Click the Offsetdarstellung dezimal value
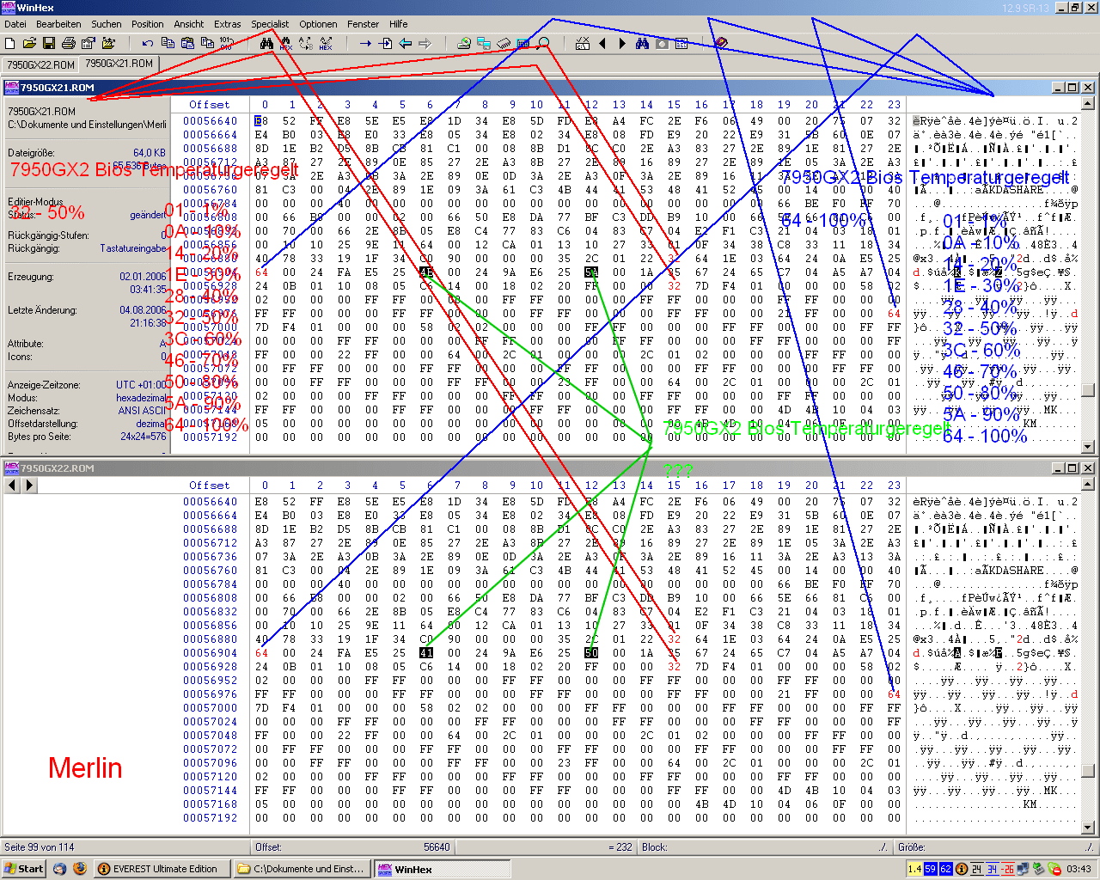Image resolution: width=1100 pixels, height=880 pixels. point(151,424)
